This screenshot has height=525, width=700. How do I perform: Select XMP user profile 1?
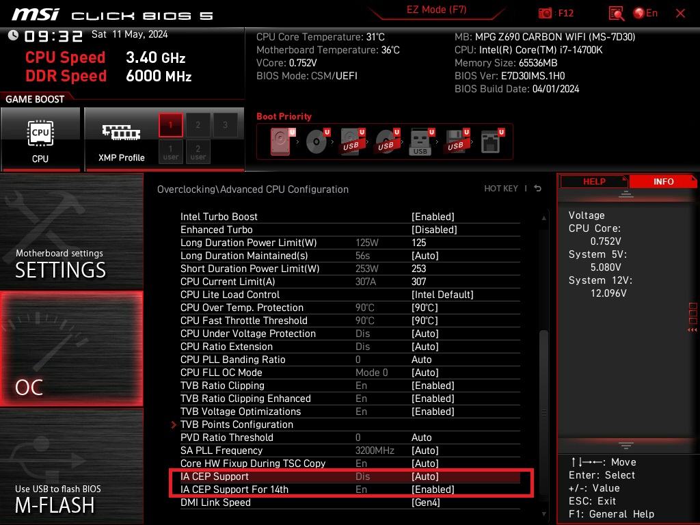(170, 152)
